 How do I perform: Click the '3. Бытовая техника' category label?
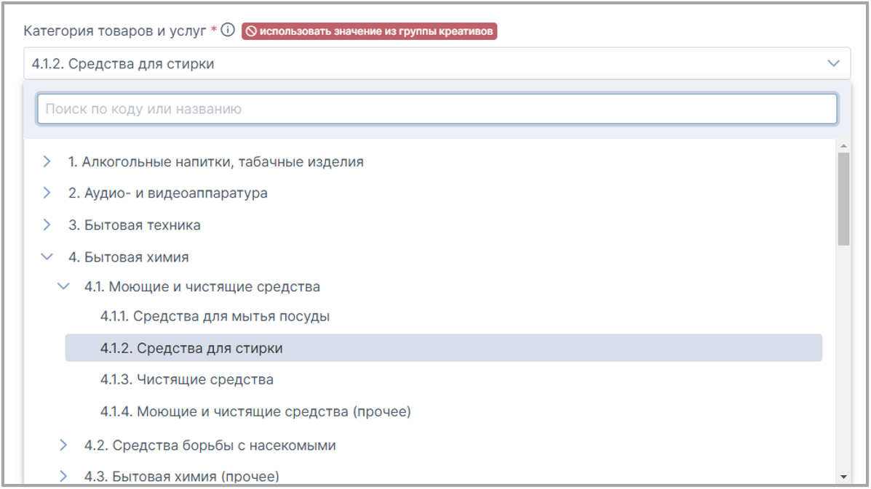[135, 225]
